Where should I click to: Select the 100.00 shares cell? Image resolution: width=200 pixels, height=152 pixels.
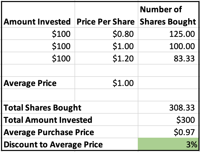[168, 46]
